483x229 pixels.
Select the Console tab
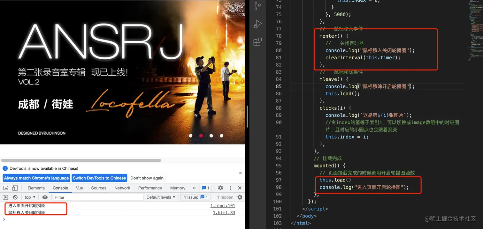tap(60, 188)
